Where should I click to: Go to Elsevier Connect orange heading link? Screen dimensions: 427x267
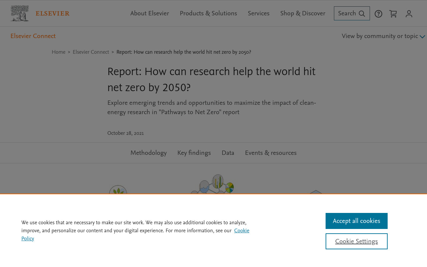(x=33, y=36)
